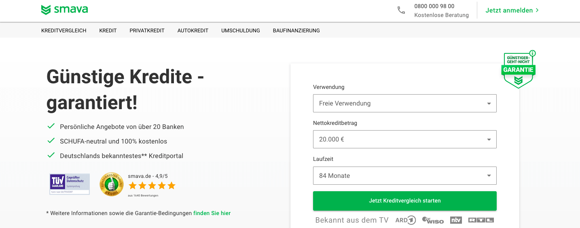This screenshot has height=228, width=580.
Task: Click the ntv logo
Action: coord(456,220)
